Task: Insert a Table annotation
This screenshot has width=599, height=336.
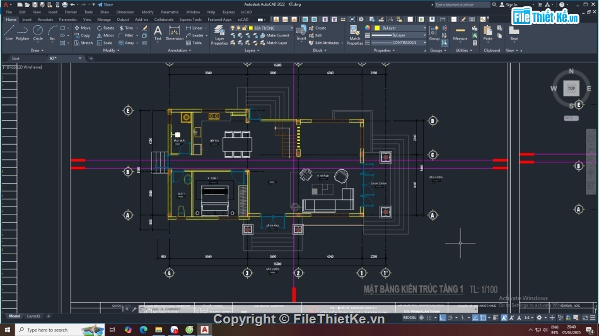Action: click(x=194, y=43)
